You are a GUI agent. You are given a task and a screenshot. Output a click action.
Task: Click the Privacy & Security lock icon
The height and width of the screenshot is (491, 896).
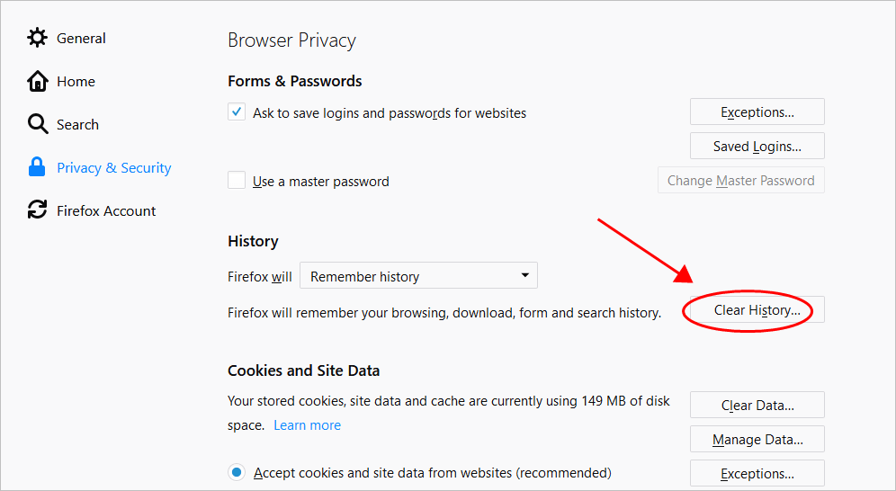[37, 167]
